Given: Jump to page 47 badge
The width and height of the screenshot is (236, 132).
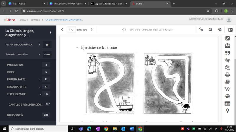Looking at the screenshot, I should pyautogui.click(x=46, y=86).
